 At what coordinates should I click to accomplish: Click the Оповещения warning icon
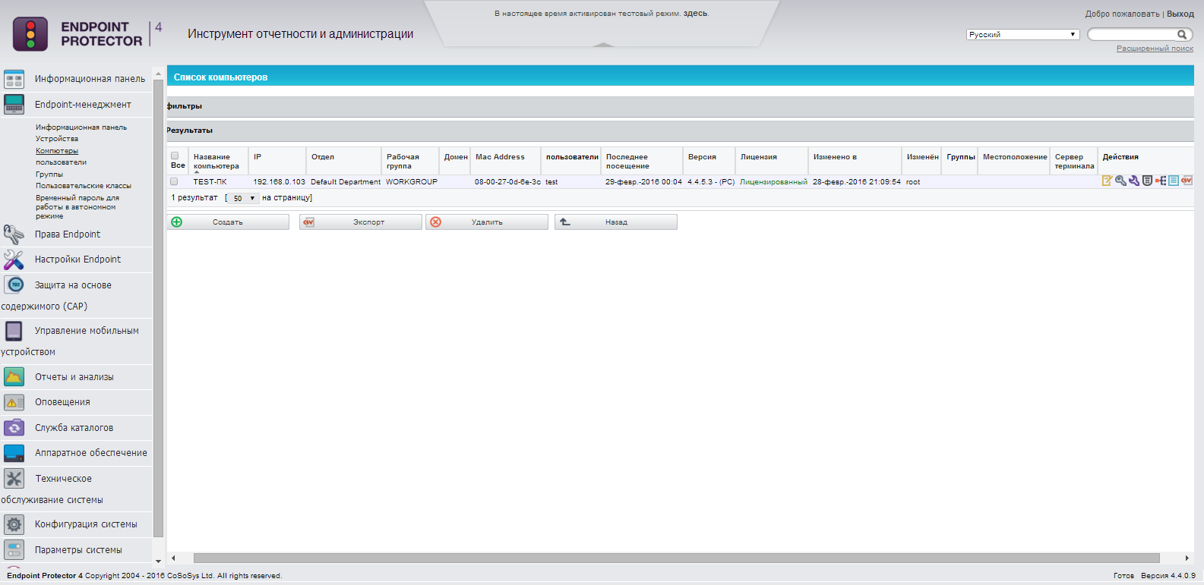pos(14,402)
